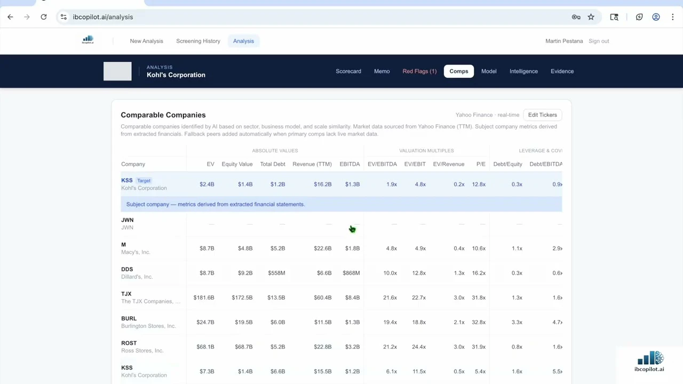Click the EBITDA column header
The image size is (683, 384).
(350, 164)
